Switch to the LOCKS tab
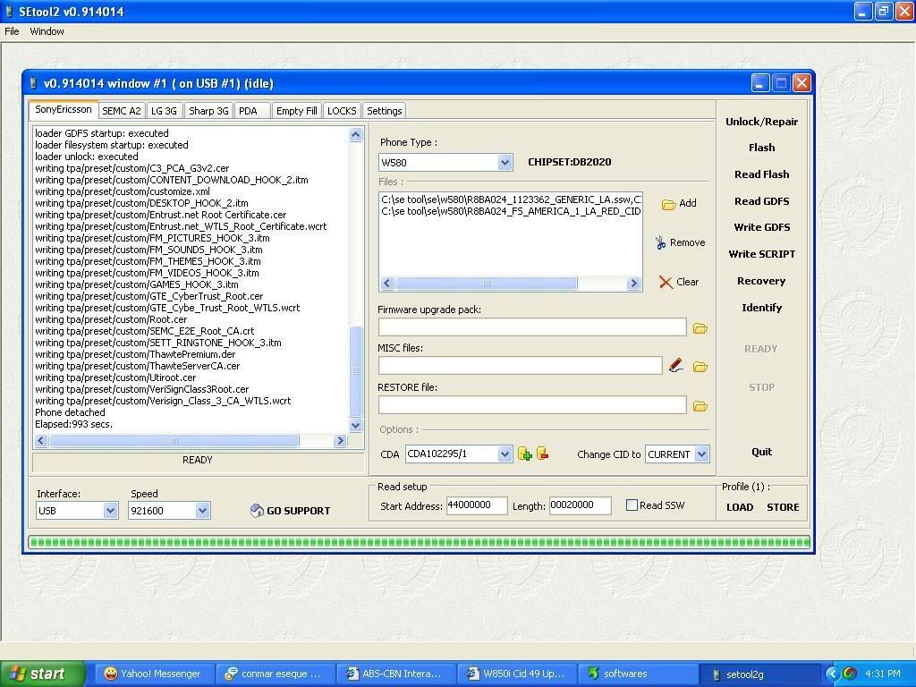 pyautogui.click(x=342, y=111)
